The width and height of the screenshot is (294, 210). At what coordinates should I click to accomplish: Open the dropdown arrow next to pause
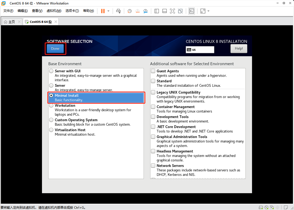108,11
